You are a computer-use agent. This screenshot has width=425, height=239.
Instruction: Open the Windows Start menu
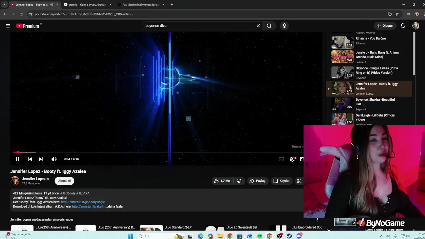130,236
